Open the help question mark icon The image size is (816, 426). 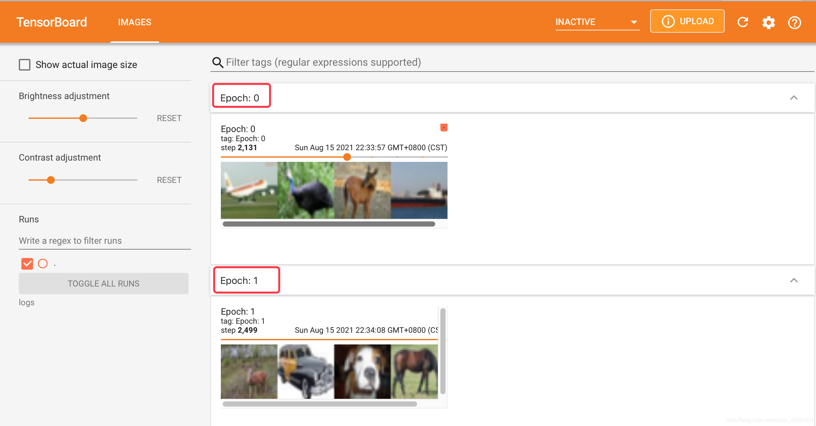[794, 23]
